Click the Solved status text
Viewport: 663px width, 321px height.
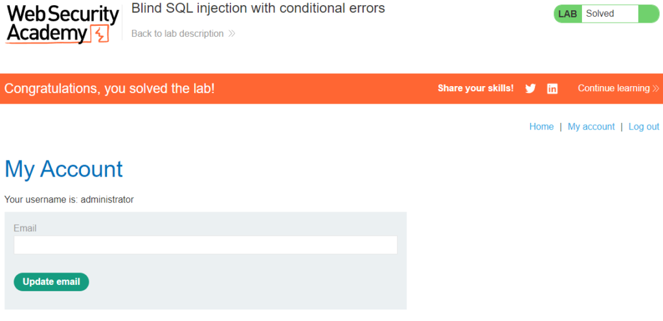600,14
